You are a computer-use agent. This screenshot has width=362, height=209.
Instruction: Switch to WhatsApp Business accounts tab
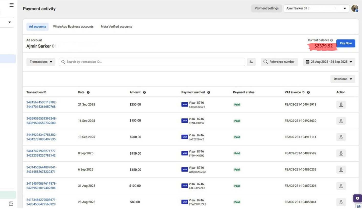point(73,27)
